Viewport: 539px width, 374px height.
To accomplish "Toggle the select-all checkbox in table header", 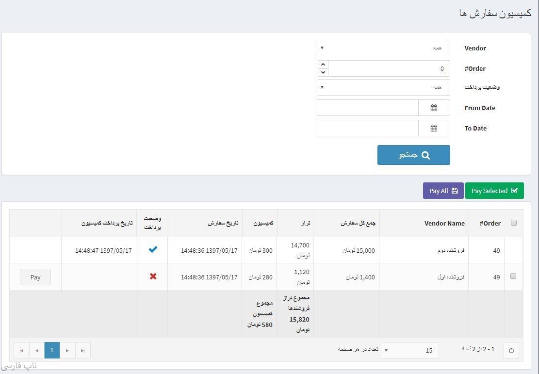I will [513, 223].
